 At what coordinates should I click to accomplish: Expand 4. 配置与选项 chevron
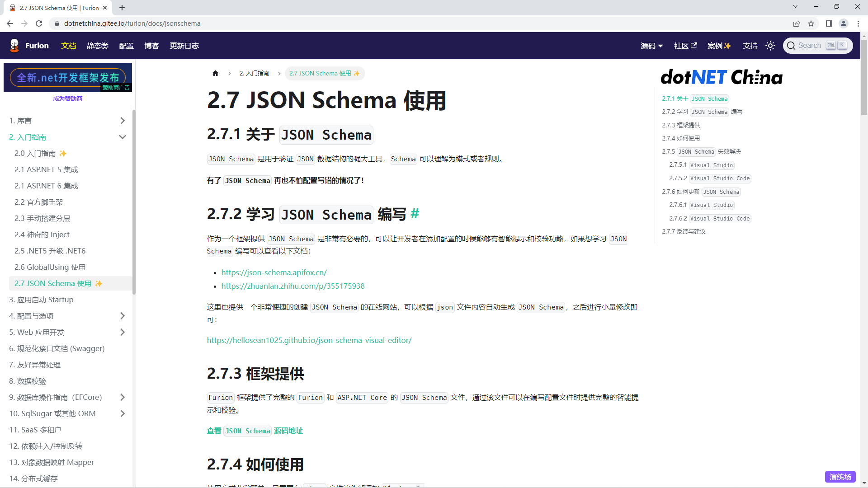click(x=122, y=316)
